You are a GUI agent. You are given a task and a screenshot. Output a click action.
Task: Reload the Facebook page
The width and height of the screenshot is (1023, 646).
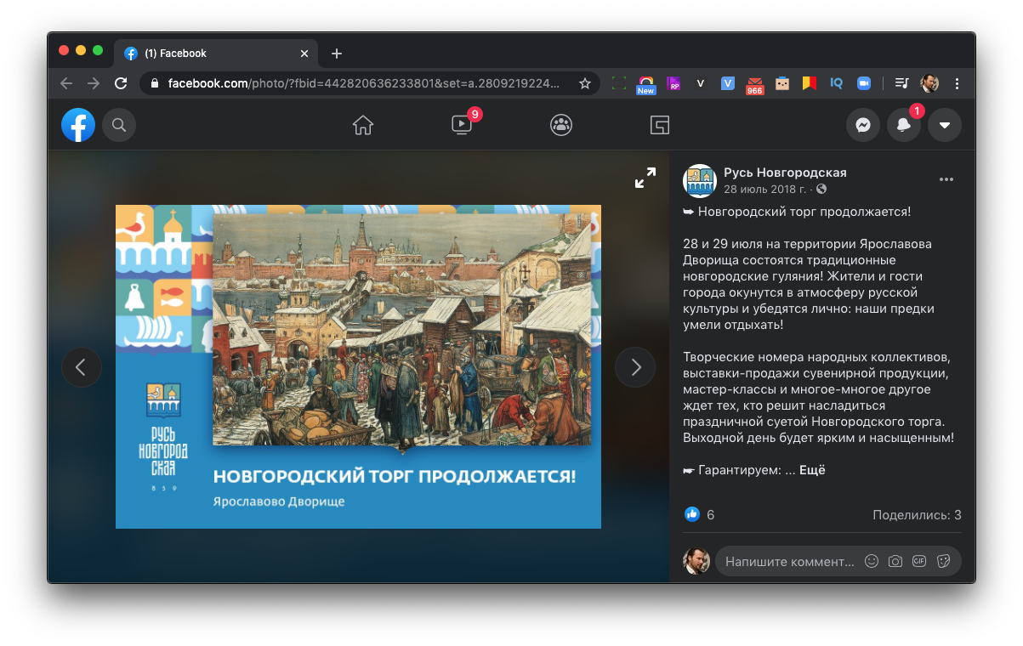coord(121,83)
